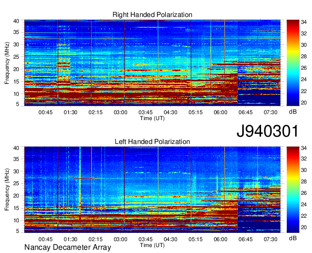Click the Right Handed plot's dB colorbar

click(x=293, y=63)
